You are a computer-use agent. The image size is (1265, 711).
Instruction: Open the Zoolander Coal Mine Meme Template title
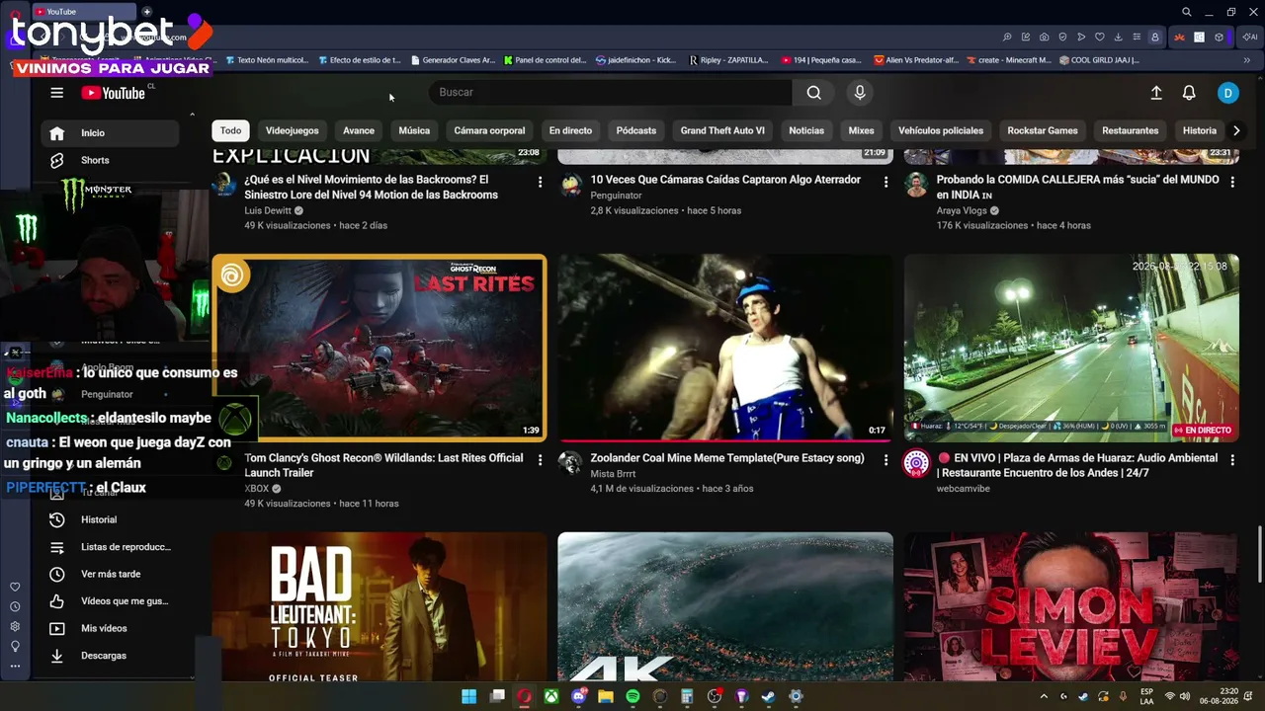[727, 458]
